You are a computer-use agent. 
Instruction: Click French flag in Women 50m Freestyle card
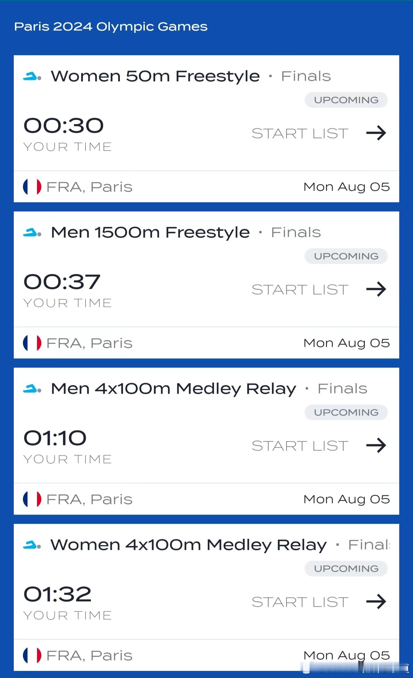tap(32, 187)
